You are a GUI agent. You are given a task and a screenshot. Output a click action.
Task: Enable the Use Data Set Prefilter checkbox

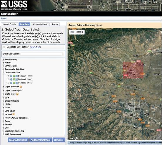tap(4, 47)
